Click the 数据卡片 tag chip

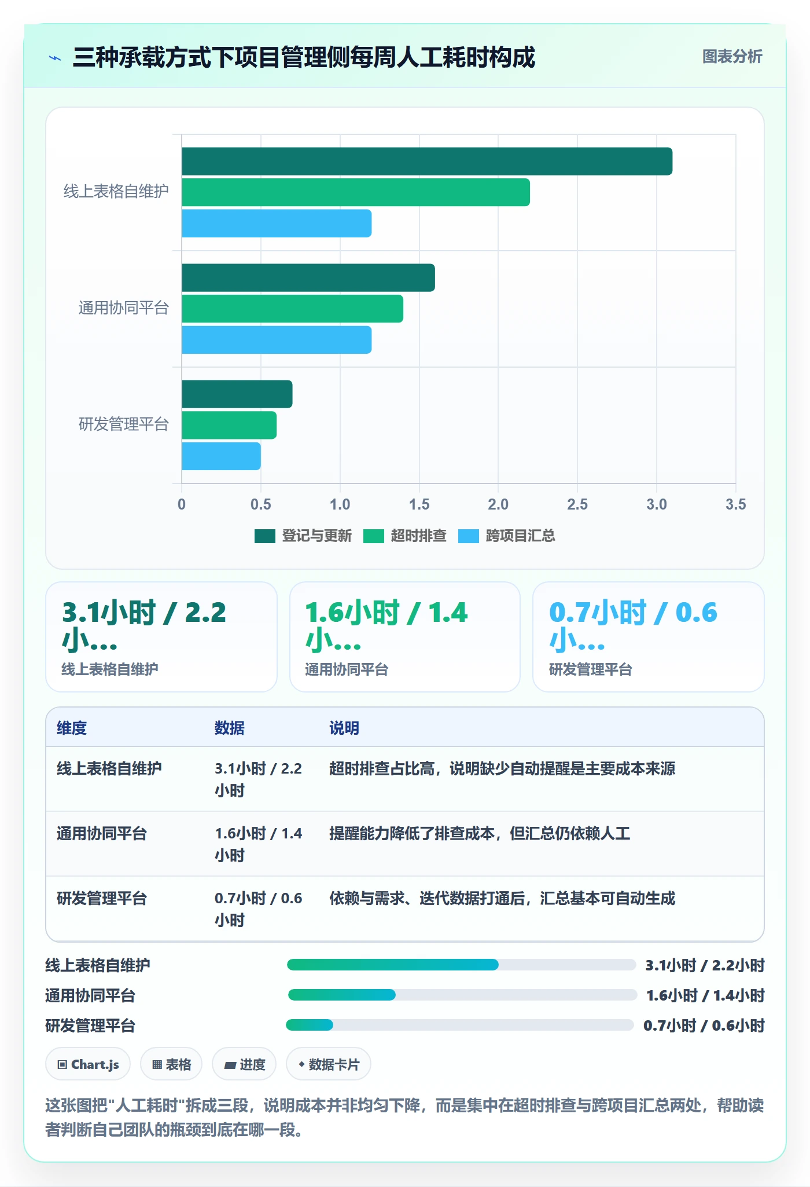click(x=329, y=1064)
